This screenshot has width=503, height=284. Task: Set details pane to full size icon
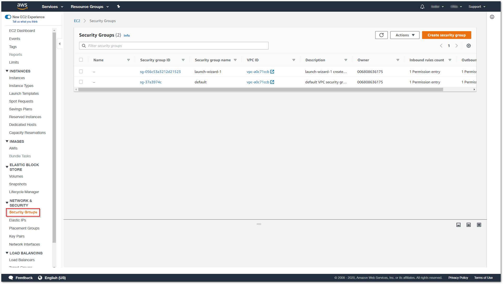point(479,225)
